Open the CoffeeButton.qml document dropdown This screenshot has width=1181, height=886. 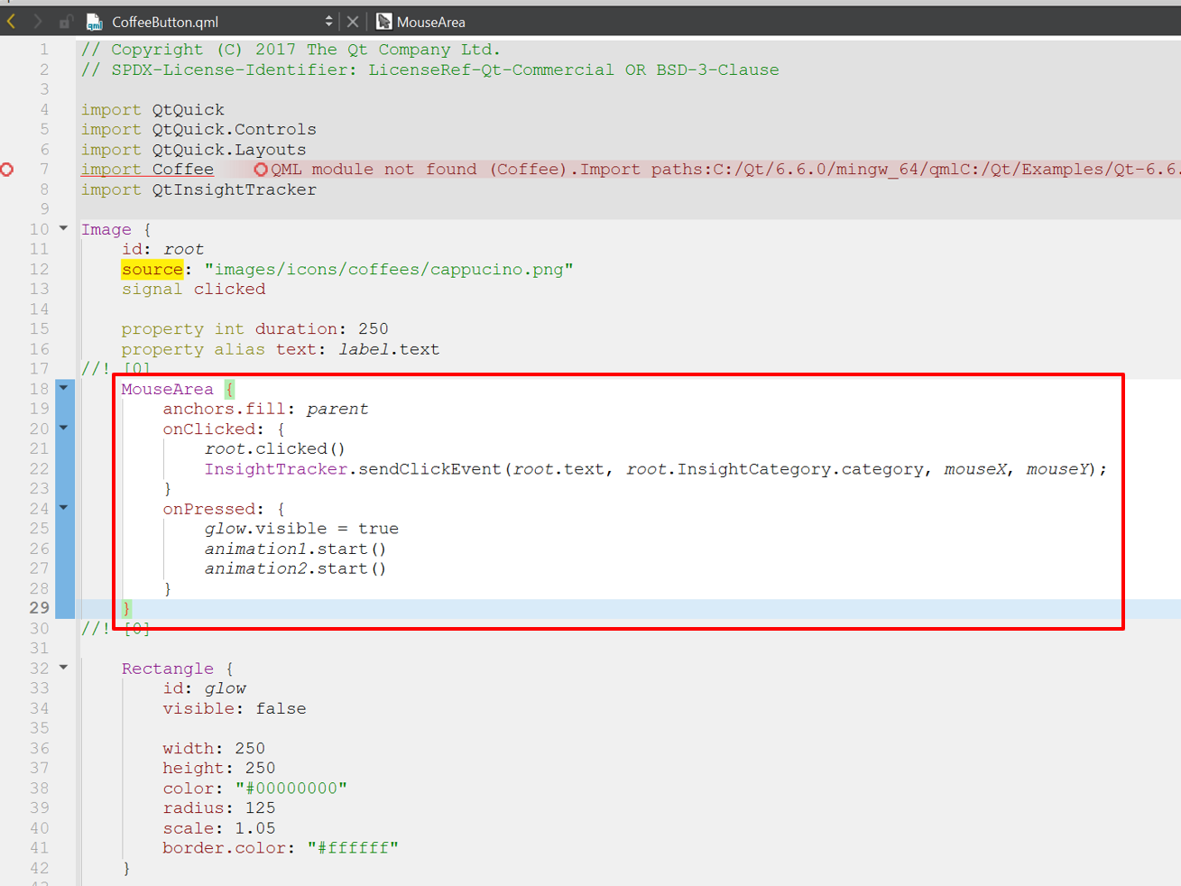pos(328,22)
